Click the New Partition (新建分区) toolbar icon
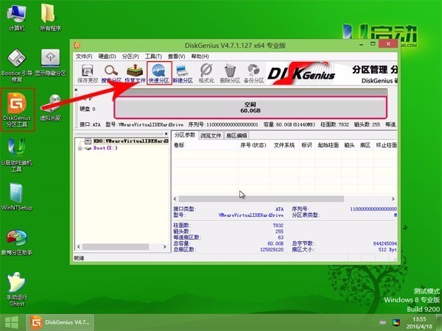Screen dimensions: 442x331 183,74
